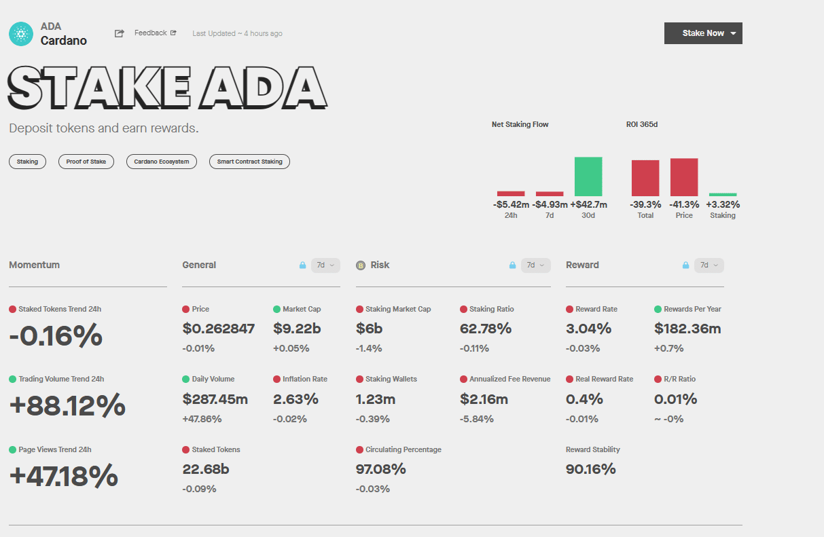Viewport: 824px width, 537px height.
Task: Click the 1.23m staking wallets value
Action: click(376, 399)
